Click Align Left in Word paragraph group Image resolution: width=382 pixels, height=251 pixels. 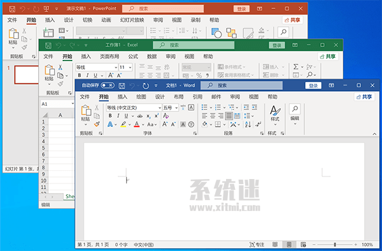[x=204, y=116]
